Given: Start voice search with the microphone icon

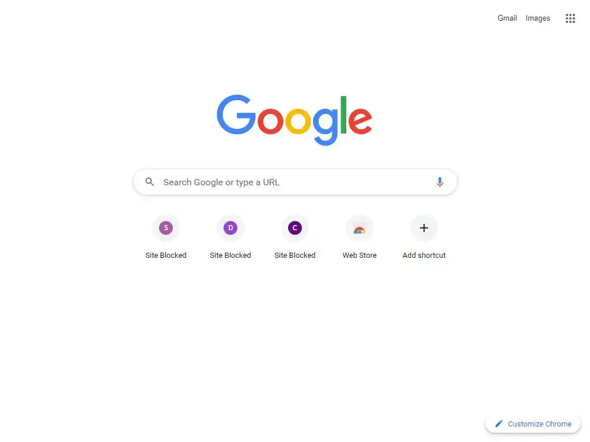Looking at the screenshot, I should [440, 182].
